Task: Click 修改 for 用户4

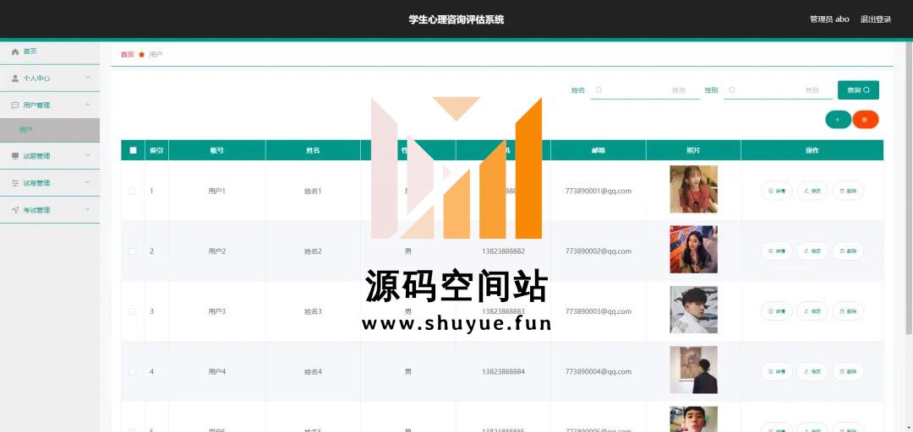Action: [812, 371]
